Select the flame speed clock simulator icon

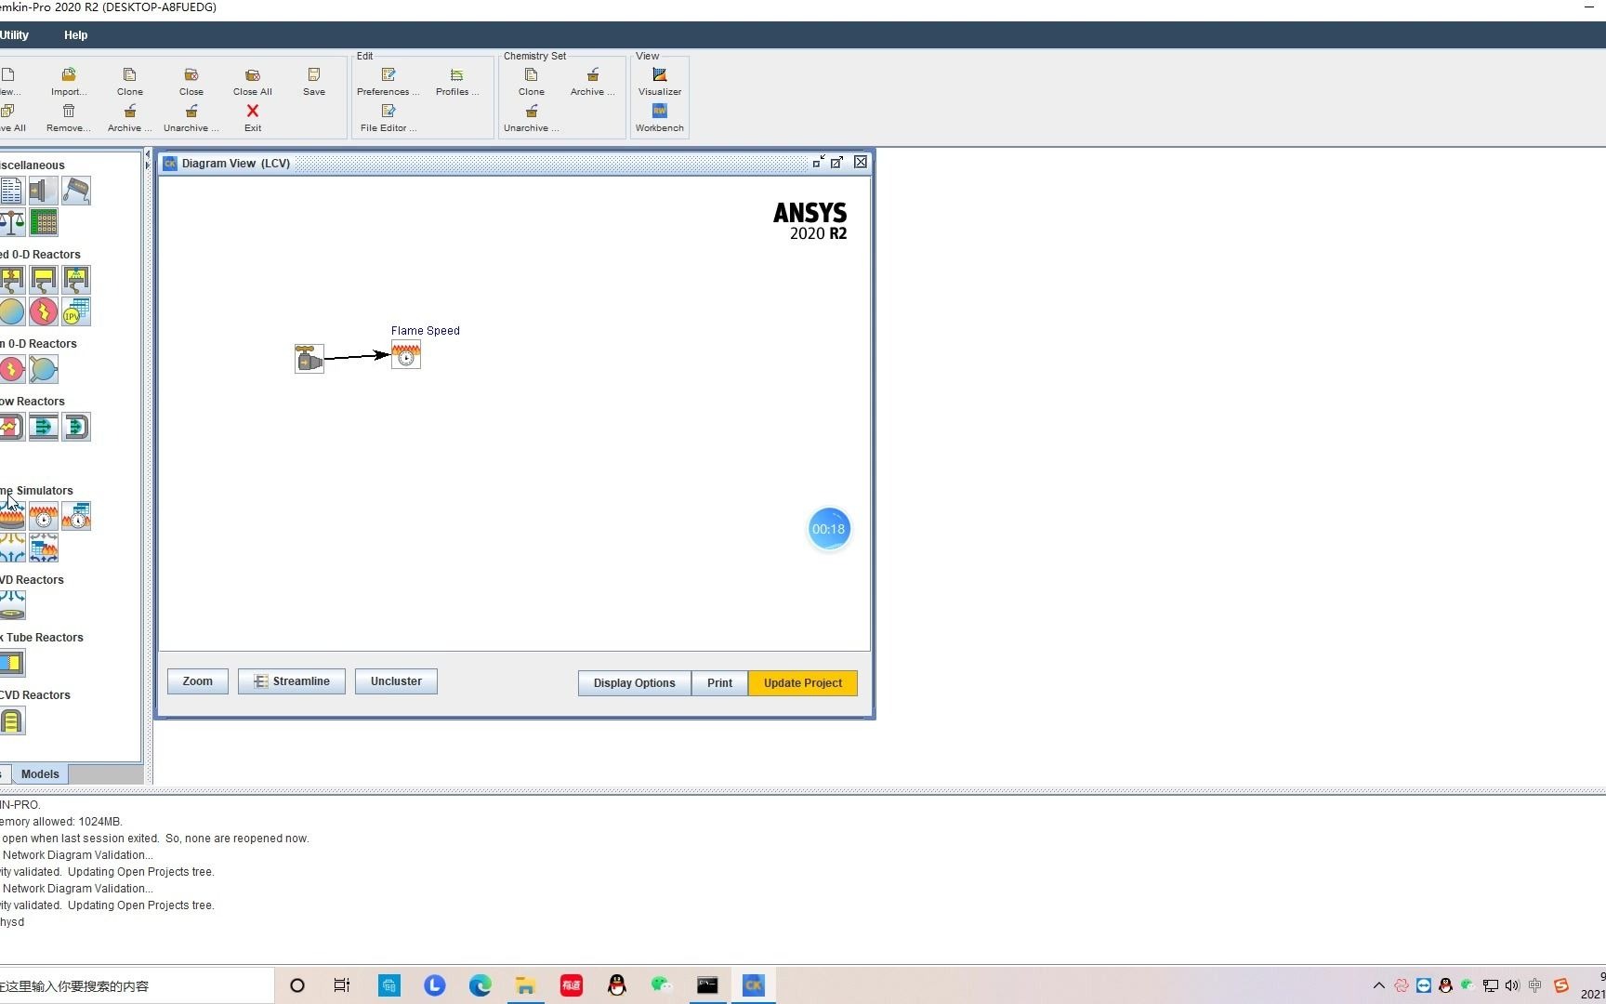(x=44, y=517)
